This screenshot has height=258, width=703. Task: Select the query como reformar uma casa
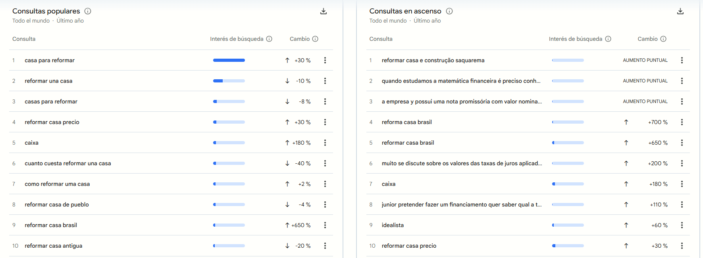click(57, 184)
